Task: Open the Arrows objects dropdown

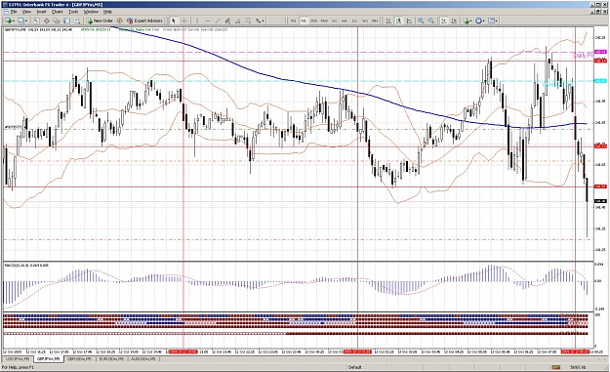Action: pos(261,21)
